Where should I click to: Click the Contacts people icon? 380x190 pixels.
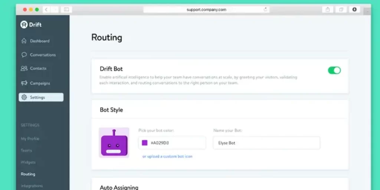point(24,68)
